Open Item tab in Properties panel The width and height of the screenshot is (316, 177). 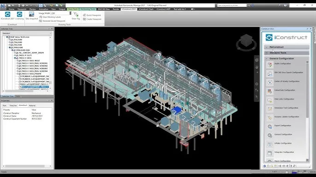(x=5, y=105)
